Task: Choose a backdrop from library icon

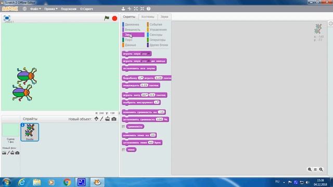Action: tap(4, 153)
